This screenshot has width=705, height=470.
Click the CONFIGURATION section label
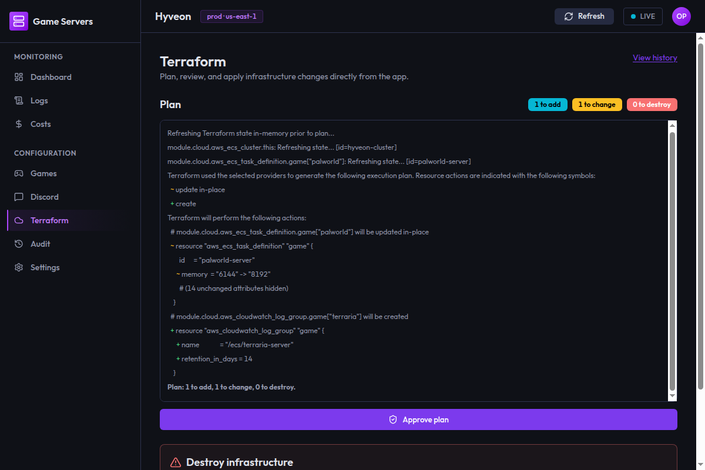45,153
